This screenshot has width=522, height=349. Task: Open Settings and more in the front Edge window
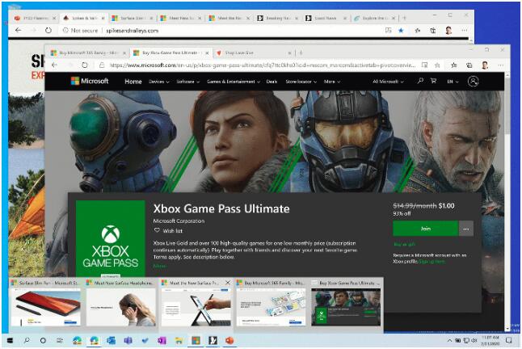(500, 65)
